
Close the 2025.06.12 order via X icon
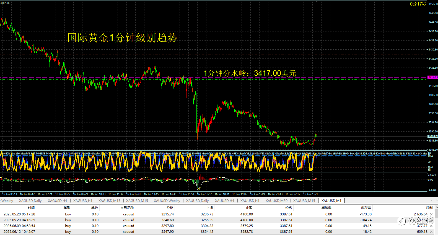[431, 232]
